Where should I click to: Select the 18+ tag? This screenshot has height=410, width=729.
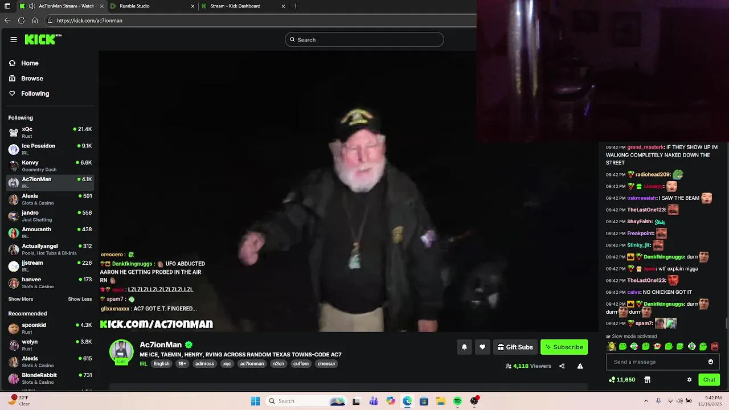[x=182, y=363]
